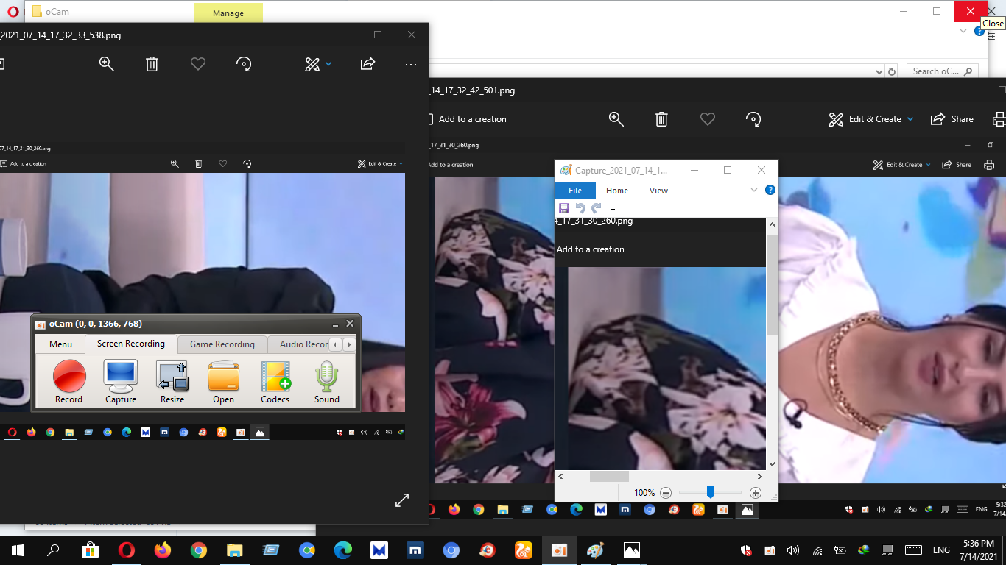Toggle the favorite heart in the 42_501.png window
1006x565 pixels.
[708, 119]
